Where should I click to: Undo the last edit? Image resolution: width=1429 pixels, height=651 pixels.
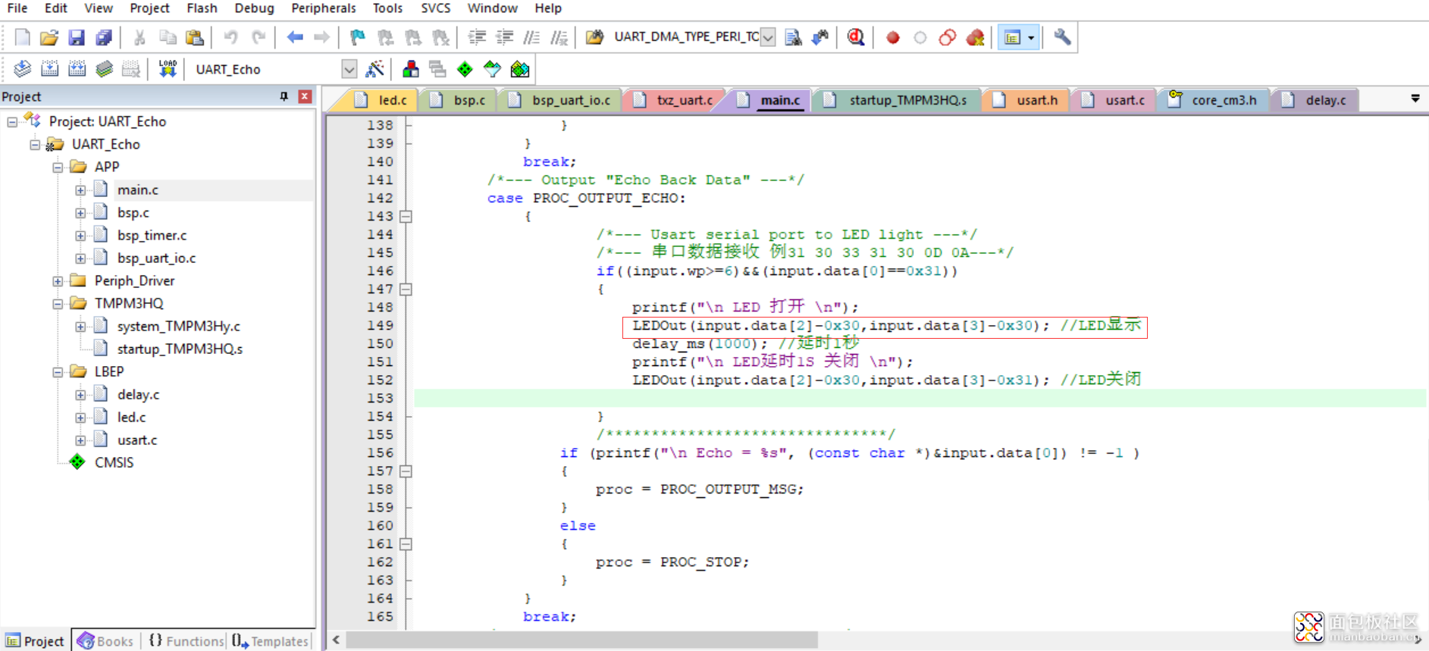pyautogui.click(x=230, y=37)
